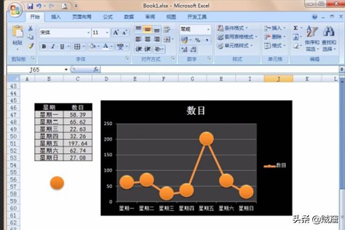
Task: Toggle underline formatting
Action: coord(62,47)
